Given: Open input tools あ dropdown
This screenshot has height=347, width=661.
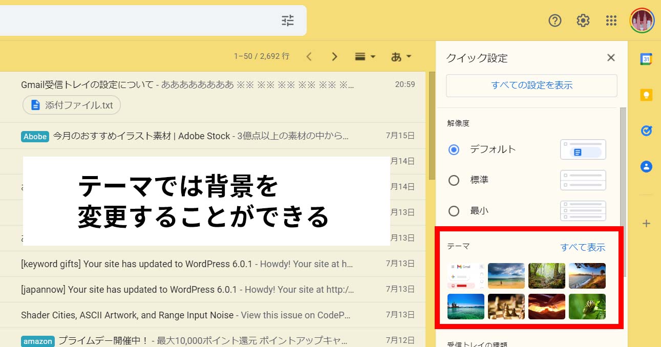Looking at the screenshot, I should coord(401,56).
